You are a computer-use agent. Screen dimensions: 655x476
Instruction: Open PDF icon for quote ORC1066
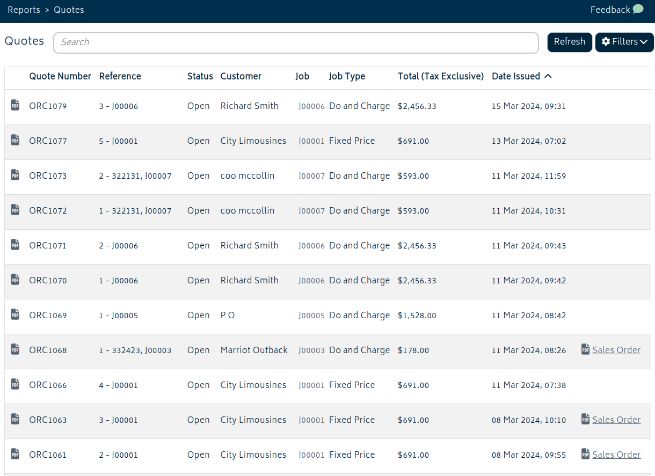coord(15,384)
